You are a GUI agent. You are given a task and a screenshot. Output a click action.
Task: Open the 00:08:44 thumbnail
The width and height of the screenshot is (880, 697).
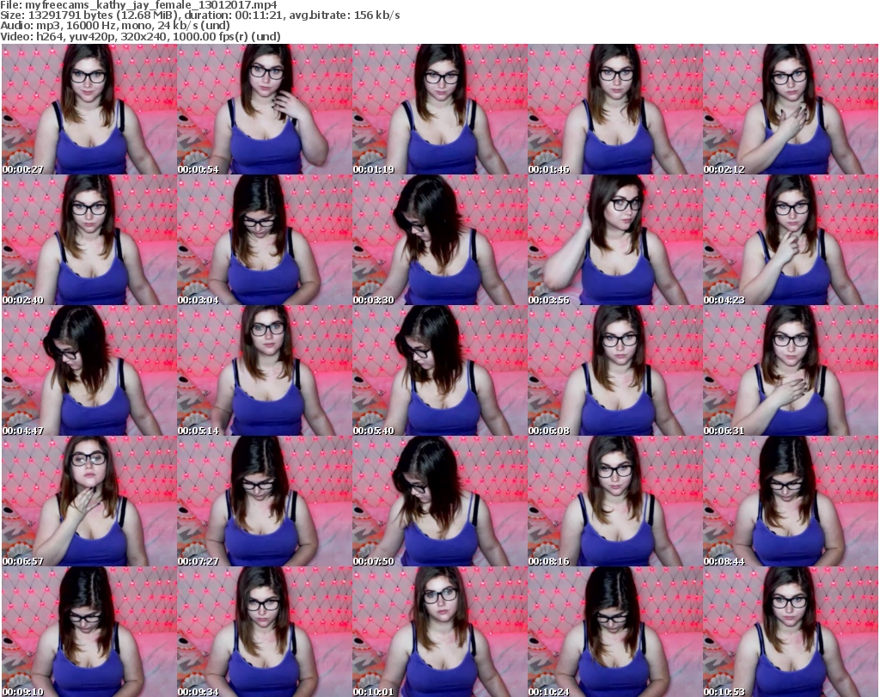click(791, 501)
